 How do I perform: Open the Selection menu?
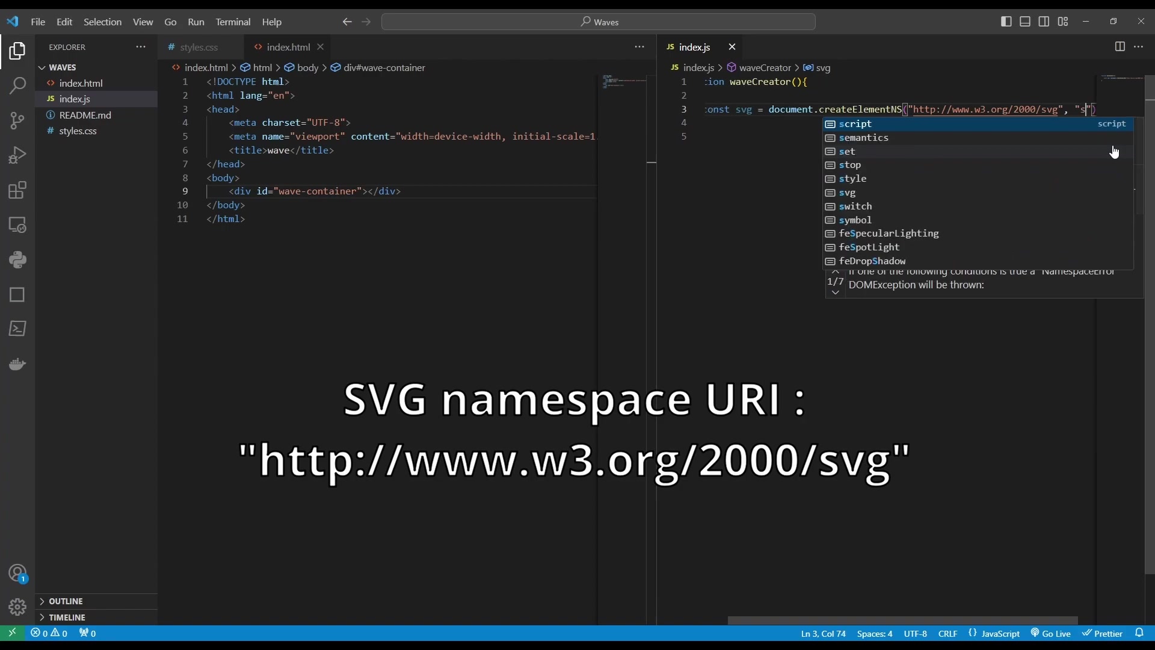click(x=102, y=22)
